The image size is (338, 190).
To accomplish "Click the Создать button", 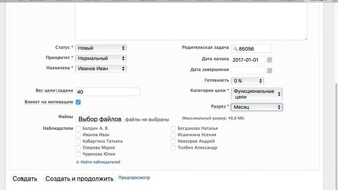I will [x=25, y=178].
